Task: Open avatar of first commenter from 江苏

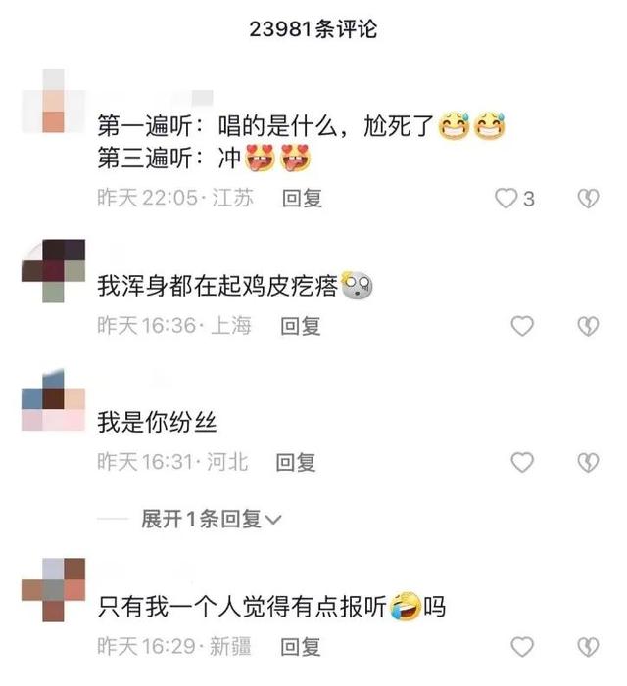Action: 54,101
